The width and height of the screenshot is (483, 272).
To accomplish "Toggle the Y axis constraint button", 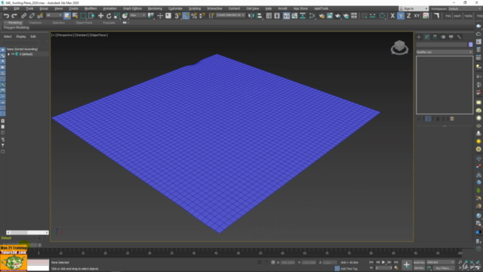I will point(401,16).
